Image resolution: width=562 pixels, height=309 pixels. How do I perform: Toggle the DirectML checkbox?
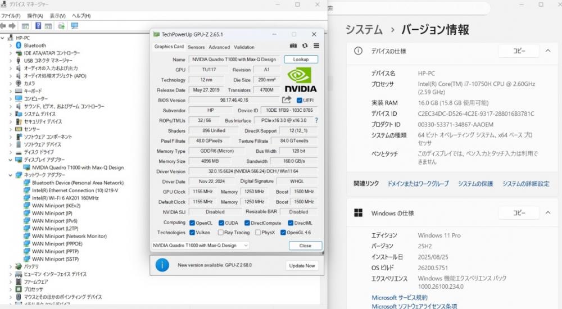[x=291, y=223]
